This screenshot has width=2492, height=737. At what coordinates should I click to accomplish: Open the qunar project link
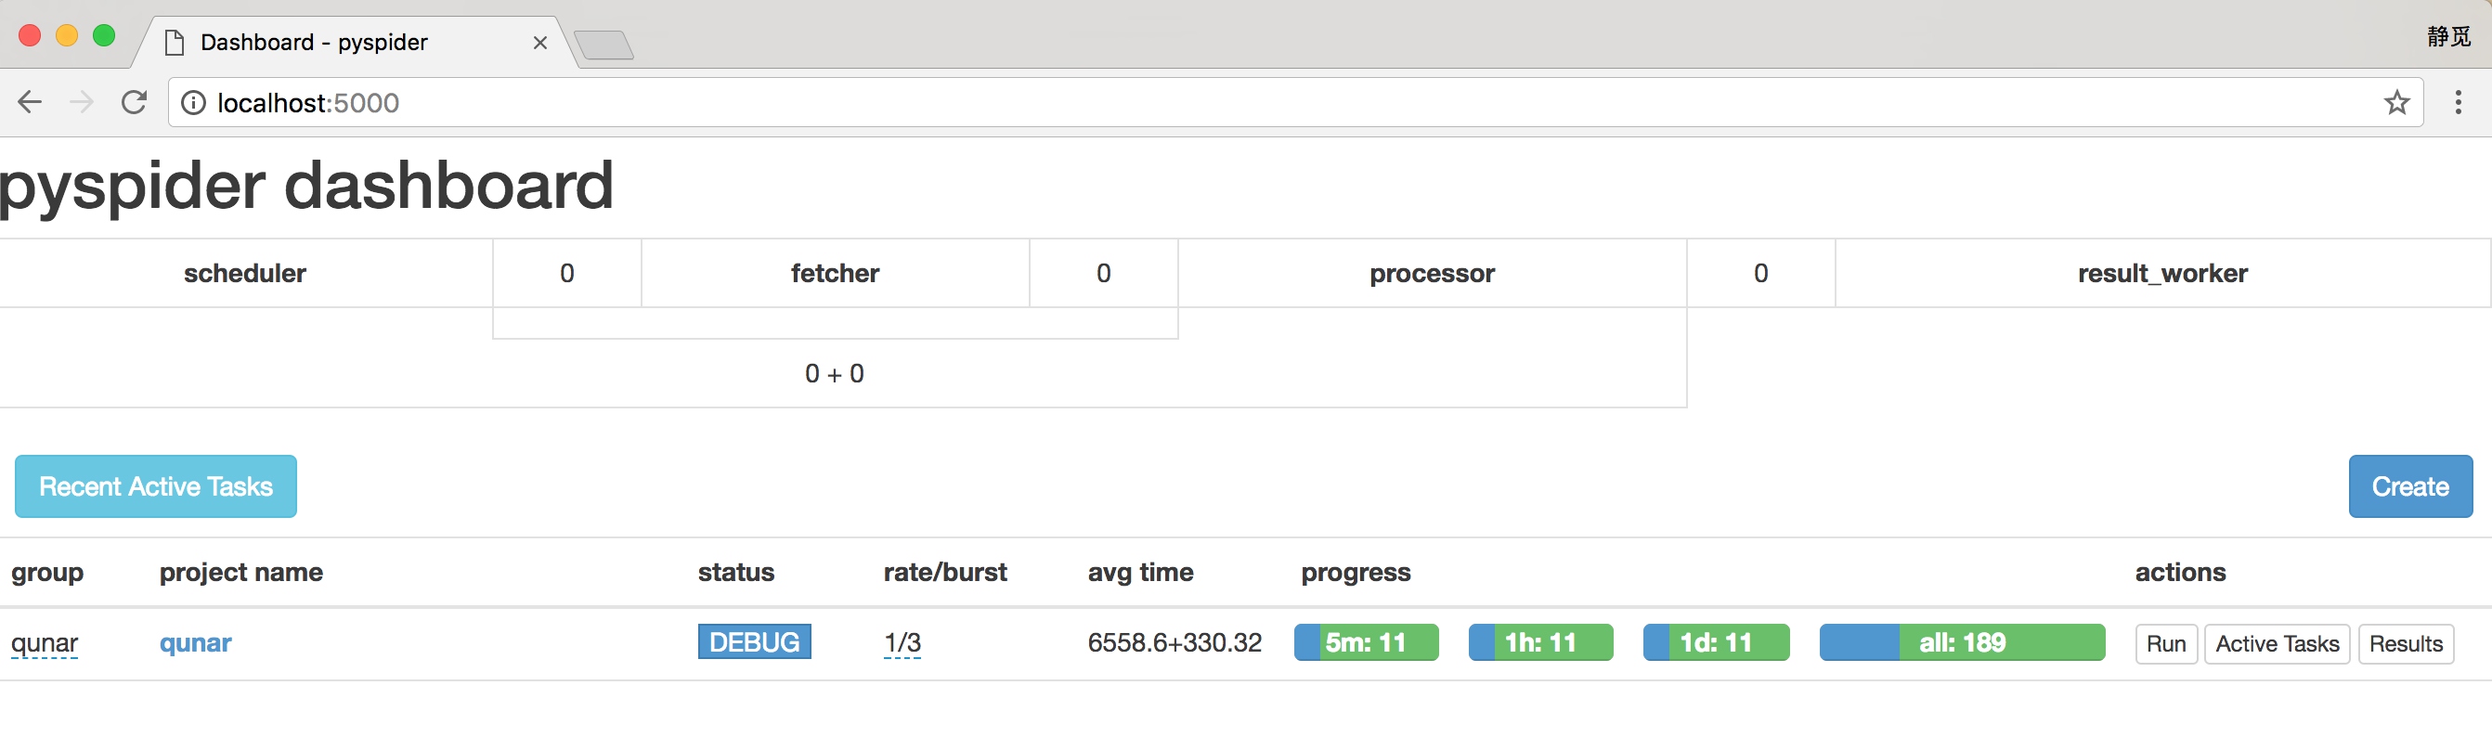pos(195,643)
